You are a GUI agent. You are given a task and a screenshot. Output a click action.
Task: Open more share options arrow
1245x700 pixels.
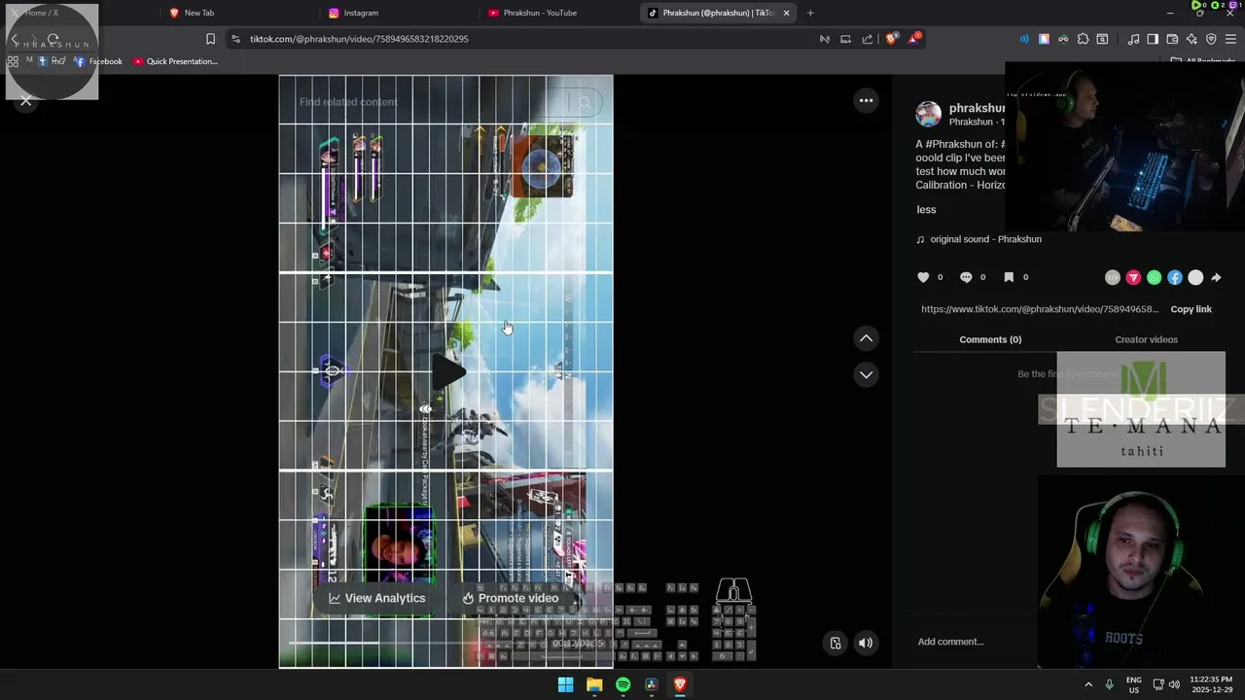coord(1216,278)
